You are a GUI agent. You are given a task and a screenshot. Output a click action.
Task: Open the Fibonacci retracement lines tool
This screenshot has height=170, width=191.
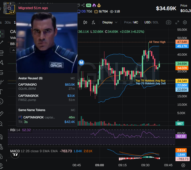(2, 53)
